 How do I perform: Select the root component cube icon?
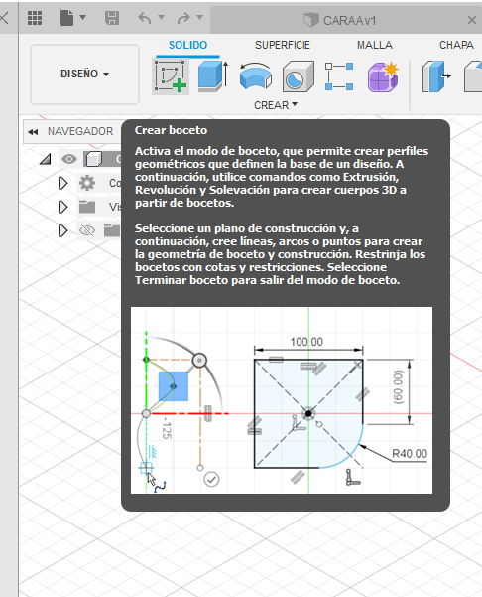tap(94, 159)
